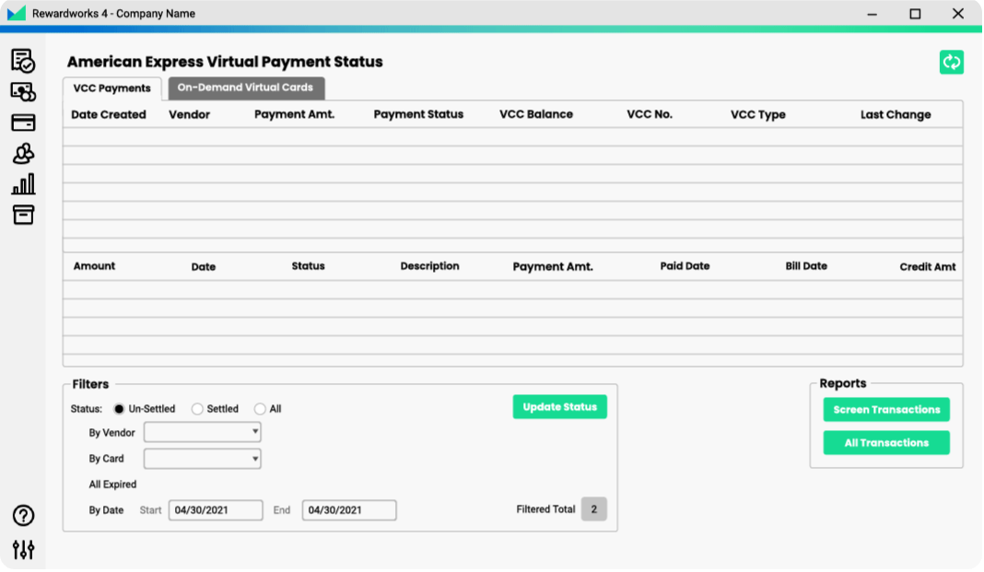The width and height of the screenshot is (984, 572).
Task: Open the approvals checklist sidebar icon
Action: (23, 61)
